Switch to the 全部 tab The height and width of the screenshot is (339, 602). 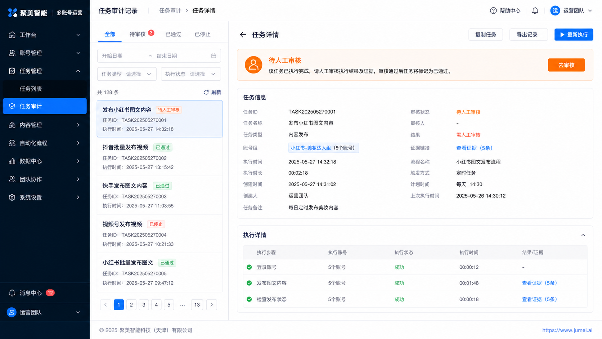[110, 34]
